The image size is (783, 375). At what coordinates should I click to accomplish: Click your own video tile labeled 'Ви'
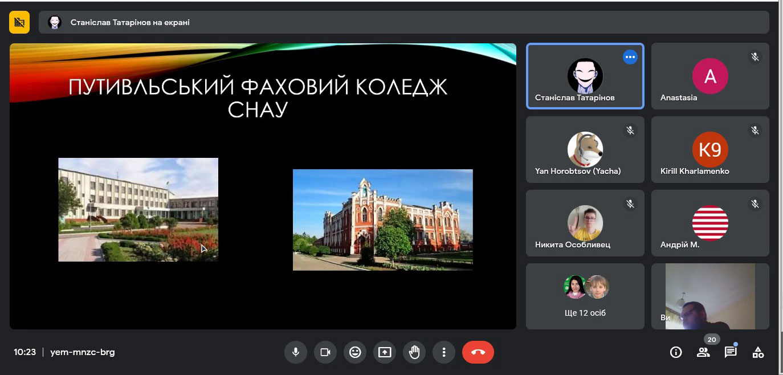tap(710, 296)
